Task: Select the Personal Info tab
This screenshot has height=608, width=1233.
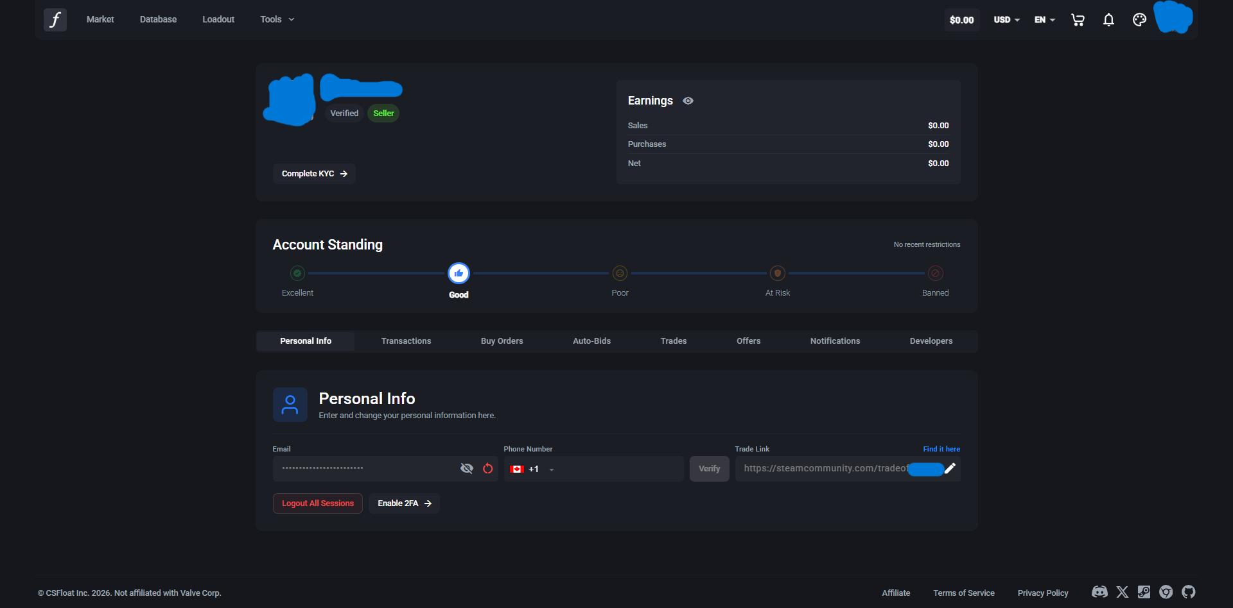Action: (306, 341)
